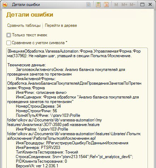Screen dimensions: 156x168
Task: Click the ИмяРаннера: PTSRV203 line
Action: (x=38, y=148)
